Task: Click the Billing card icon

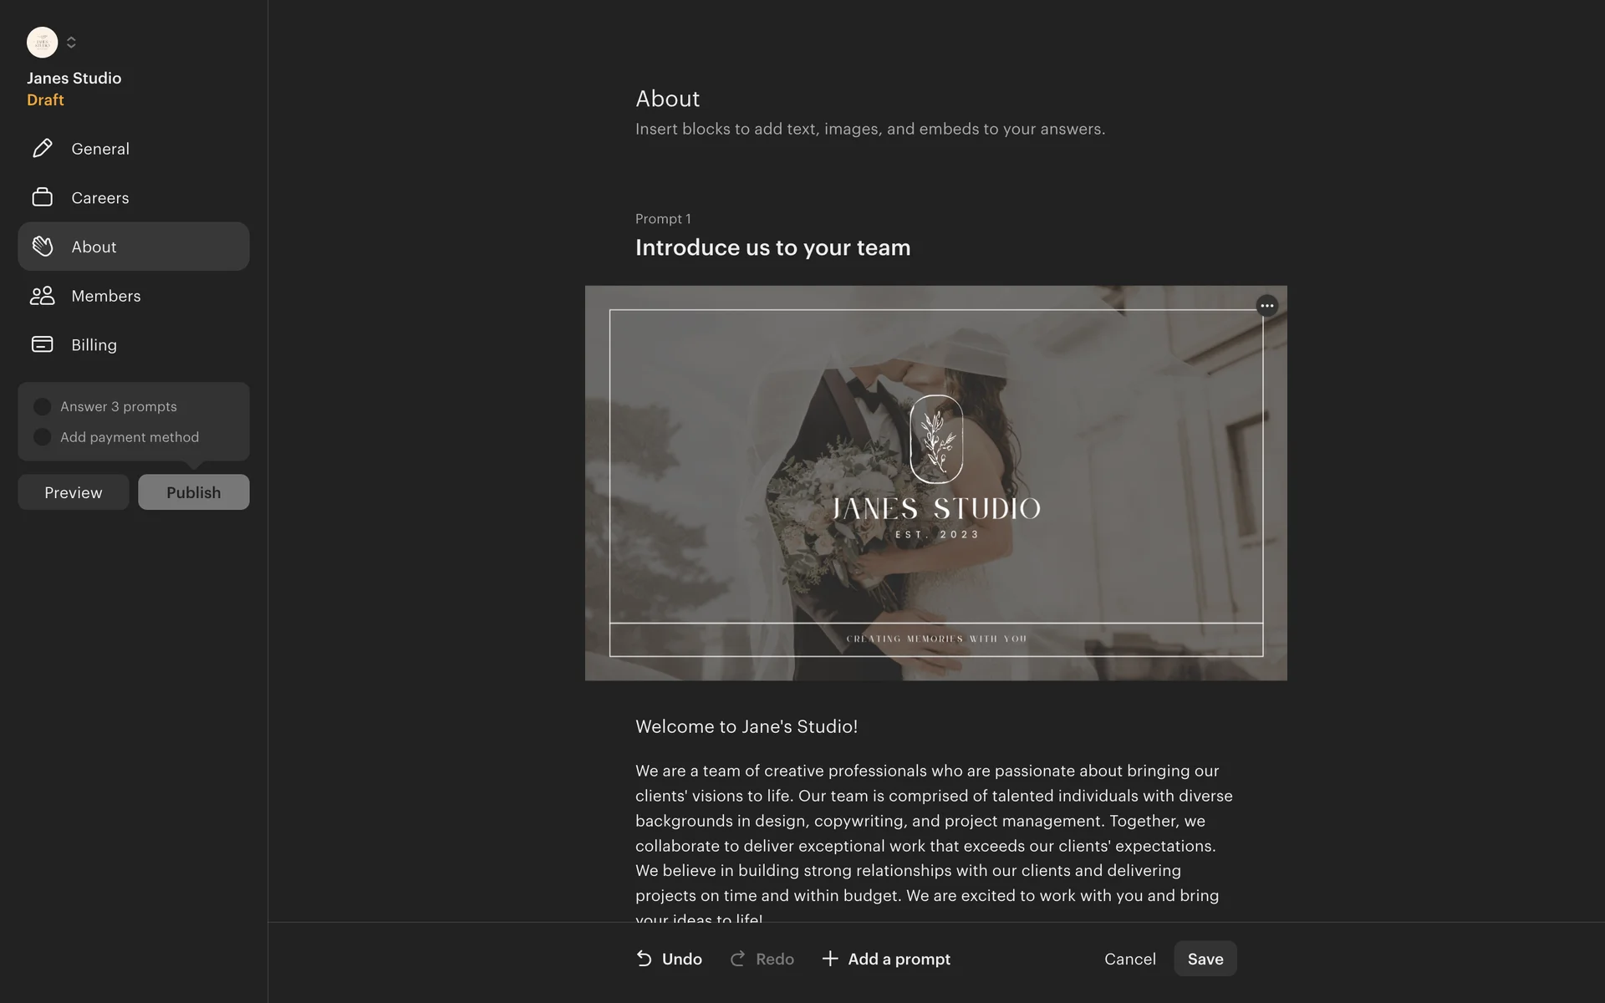Action: pyautogui.click(x=42, y=344)
